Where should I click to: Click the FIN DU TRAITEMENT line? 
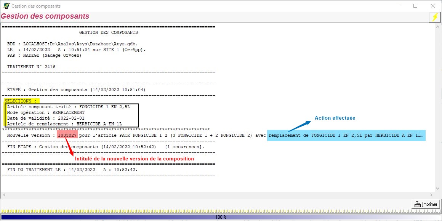coord(72,170)
